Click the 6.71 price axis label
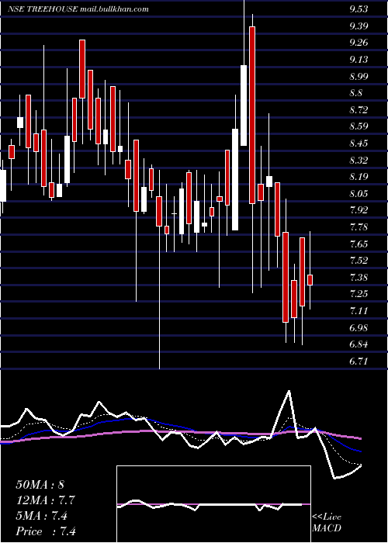The height and width of the screenshot is (543, 388). click(359, 361)
